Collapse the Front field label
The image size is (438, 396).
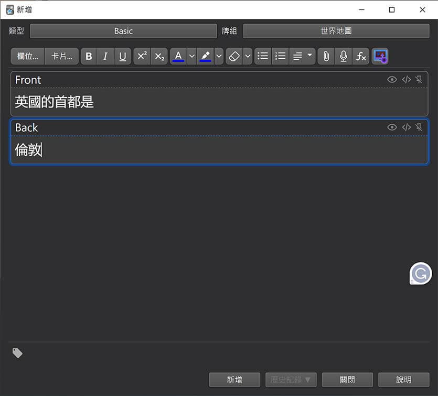(28, 80)
